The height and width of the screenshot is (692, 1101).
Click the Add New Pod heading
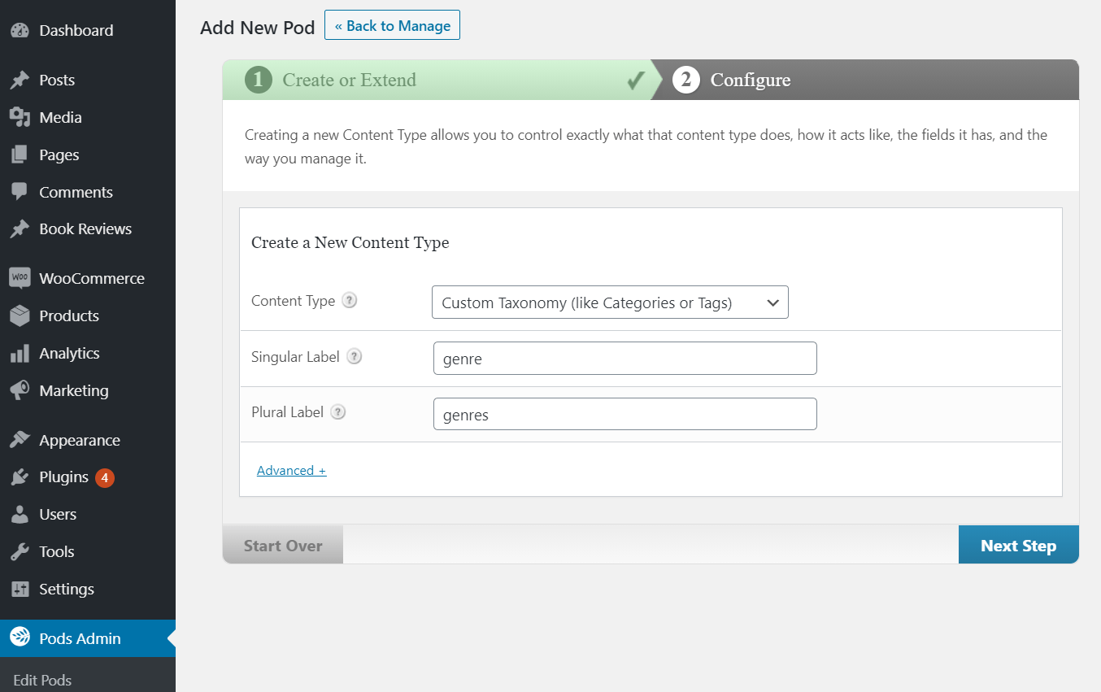258,28
